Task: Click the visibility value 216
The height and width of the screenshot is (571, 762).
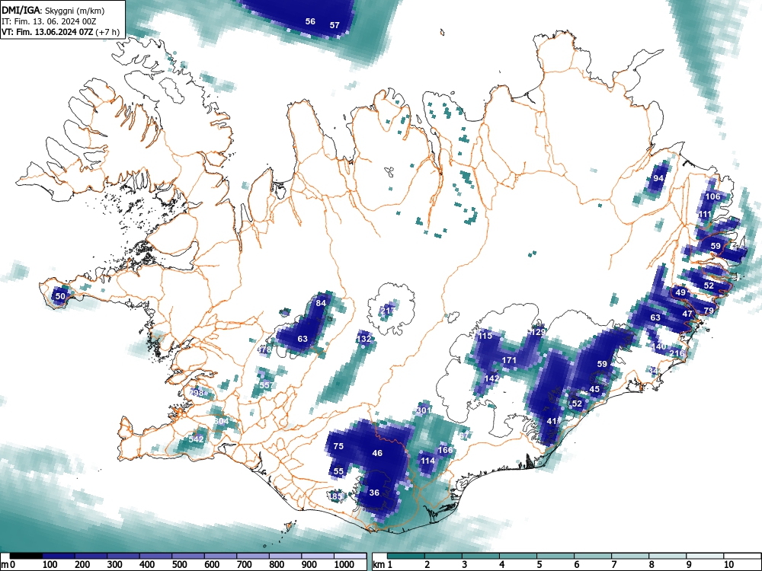Action: pyautogui.click(x=677, y=353)
